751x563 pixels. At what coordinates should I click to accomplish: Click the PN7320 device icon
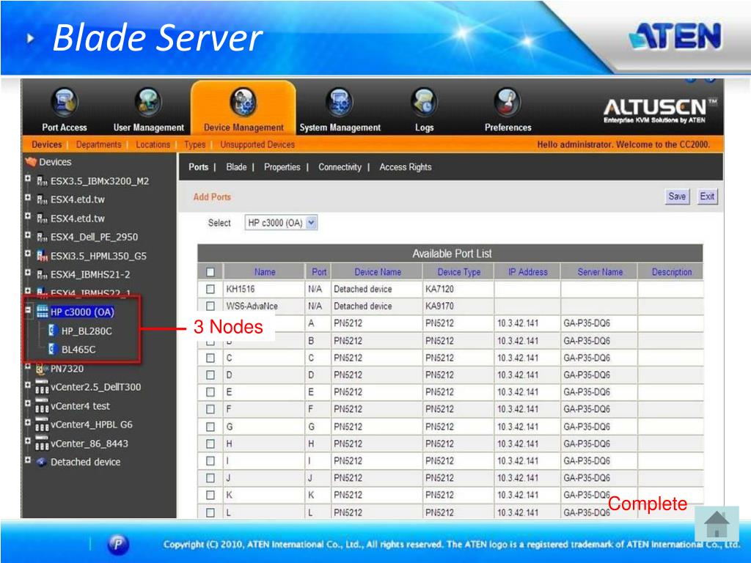[42, 368]
